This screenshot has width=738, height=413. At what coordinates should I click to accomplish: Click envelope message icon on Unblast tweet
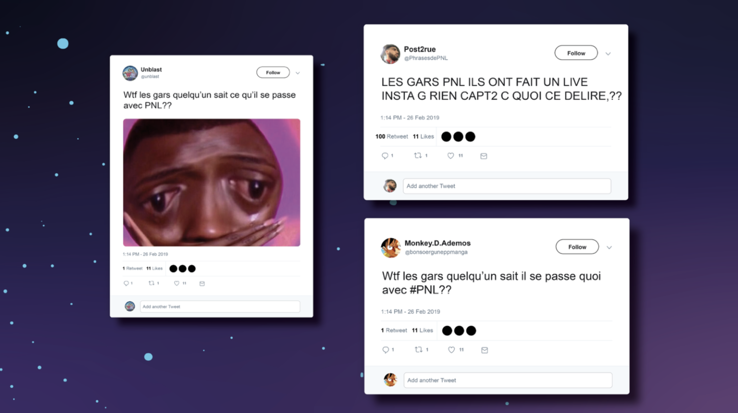point(202,284)
